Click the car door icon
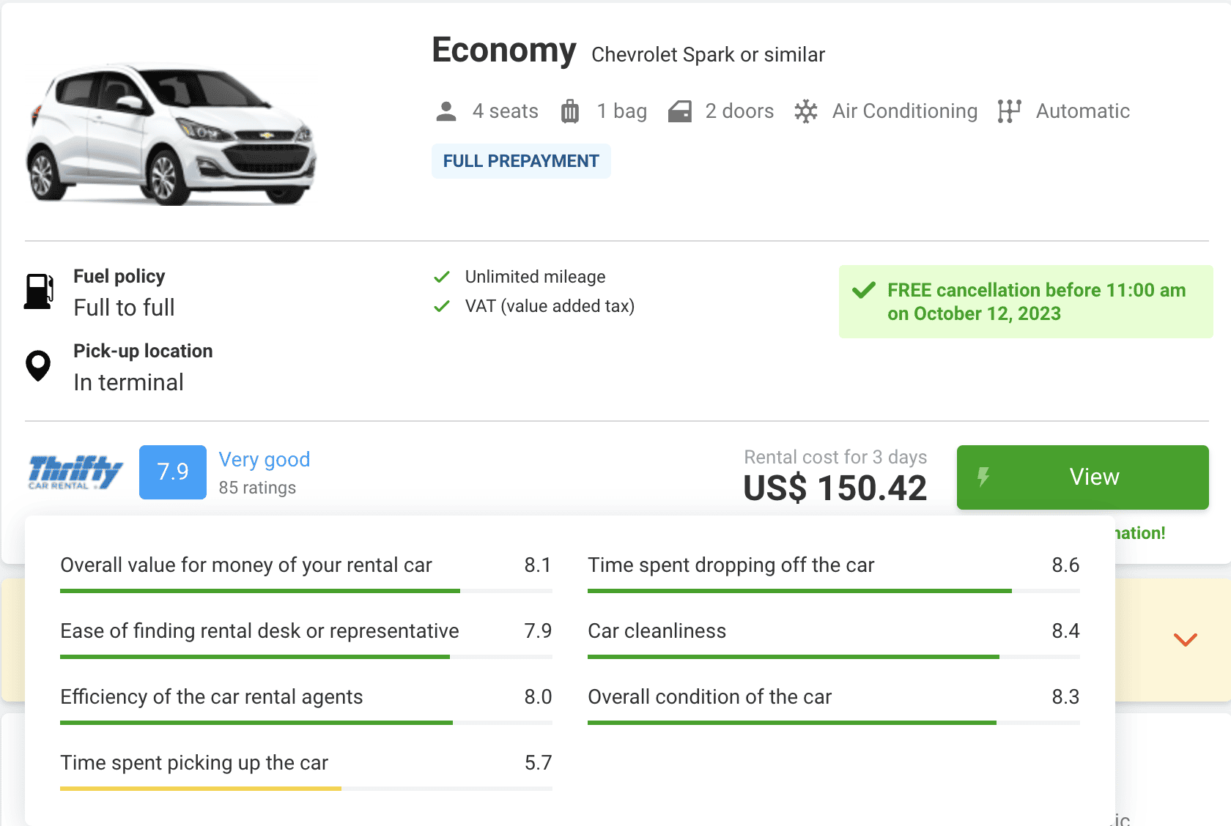Screen dimensions: 1231x826 click(680, 111)
